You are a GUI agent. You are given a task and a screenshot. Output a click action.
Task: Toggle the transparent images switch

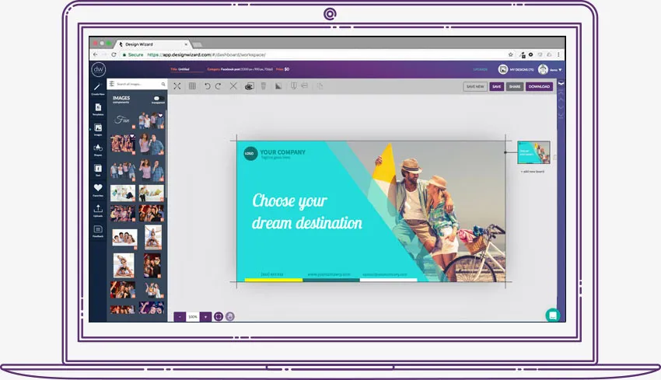(158, 99)
